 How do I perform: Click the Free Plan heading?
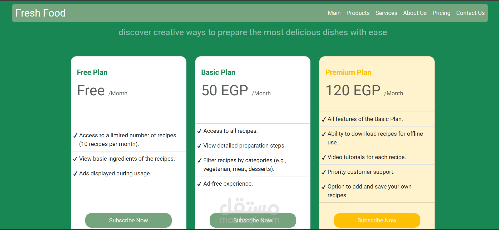pyautogui.click(x=92, y=72)
